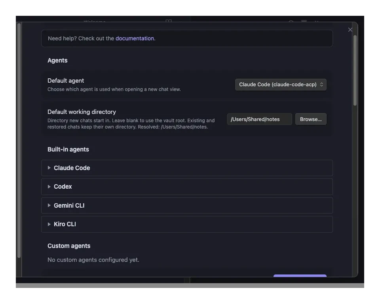Open the documentation link
Image resolution: width=380 pixels, height=299 pixels.
coord(135,38)
